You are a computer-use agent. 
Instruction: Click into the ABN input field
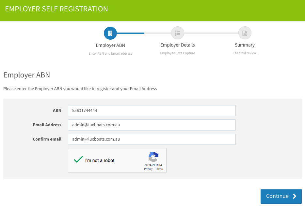(x=152, y=111)
